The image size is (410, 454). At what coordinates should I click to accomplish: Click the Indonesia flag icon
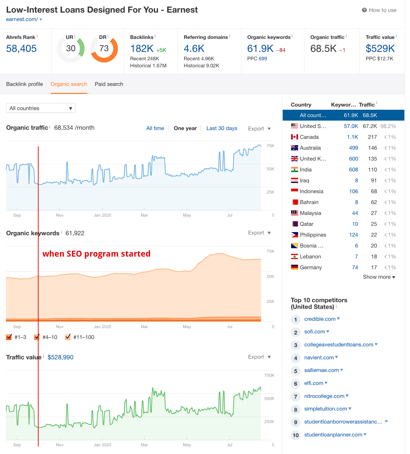pyautogui.click(x=295, y=191)
